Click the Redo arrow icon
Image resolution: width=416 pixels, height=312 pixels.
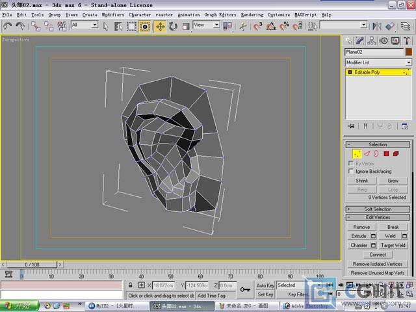(x=20, y=26)
